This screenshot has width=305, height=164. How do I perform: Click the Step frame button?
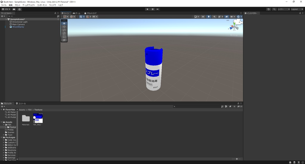tap(158, 9)
